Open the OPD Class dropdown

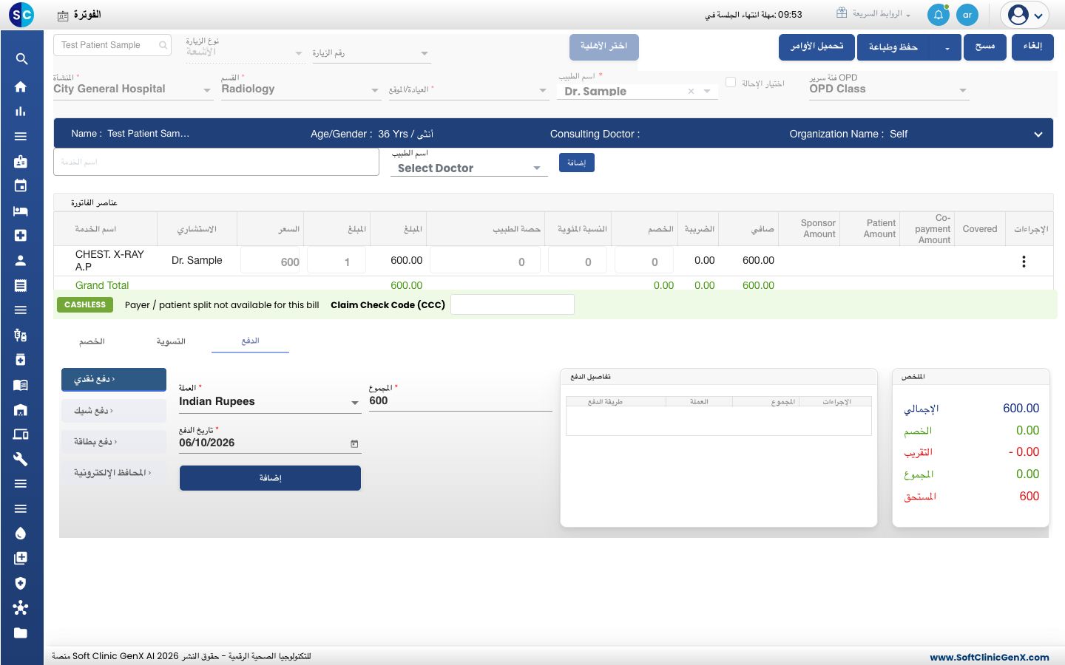889,89
